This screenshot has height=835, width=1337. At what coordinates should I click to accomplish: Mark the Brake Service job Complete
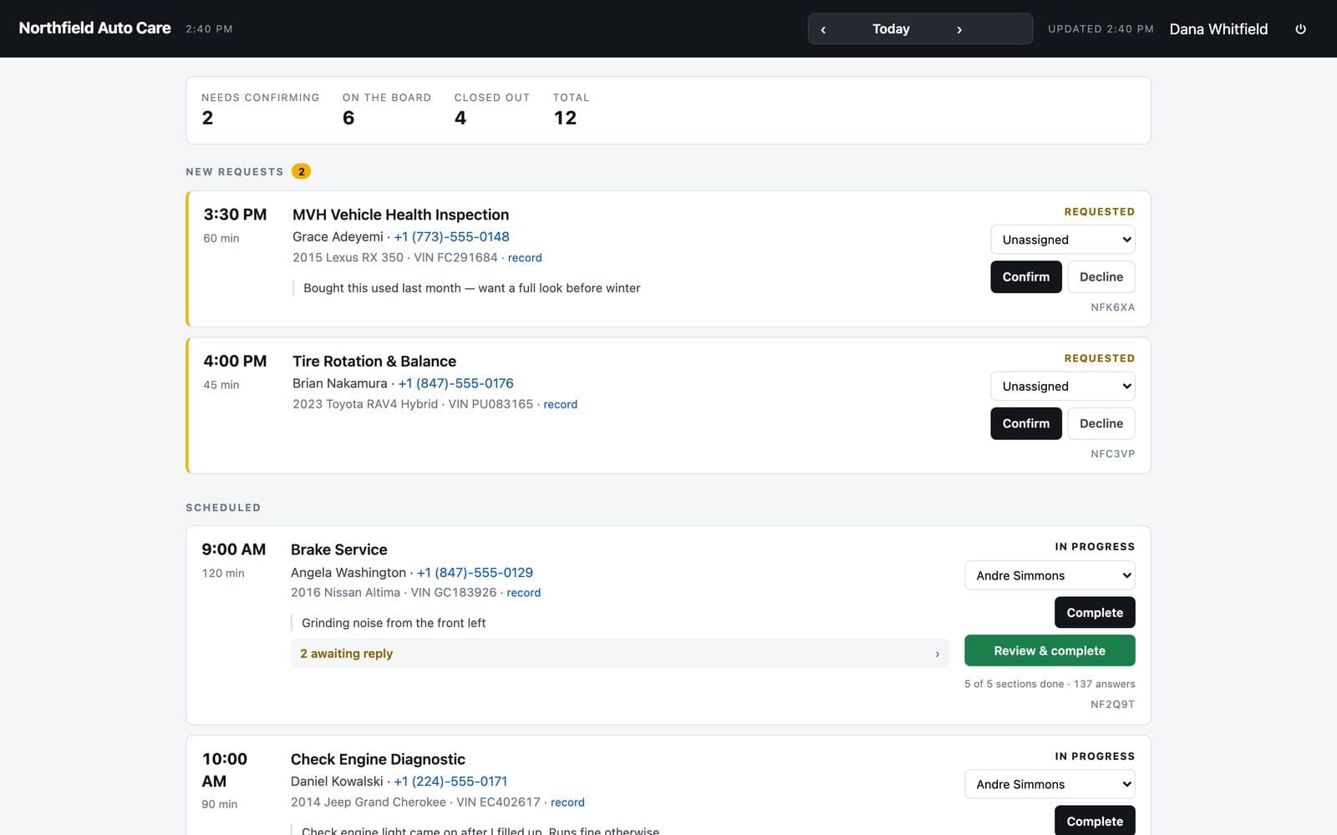pyautogui.click(x=1095, y=613)
